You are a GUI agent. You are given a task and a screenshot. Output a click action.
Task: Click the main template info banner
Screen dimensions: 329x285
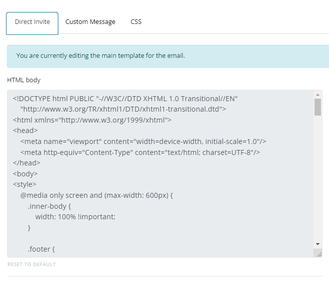[168, 56]
